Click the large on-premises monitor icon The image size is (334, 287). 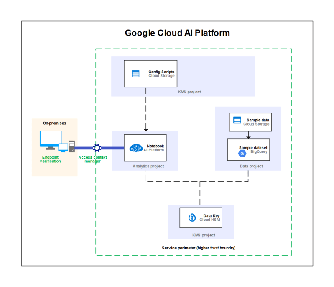point(51,140)
